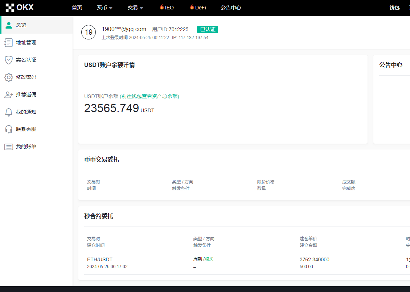The width and height of the screenshot is (410, 292).
Task: Click the round avatar showing 19
Action: (x=89, y=32)
